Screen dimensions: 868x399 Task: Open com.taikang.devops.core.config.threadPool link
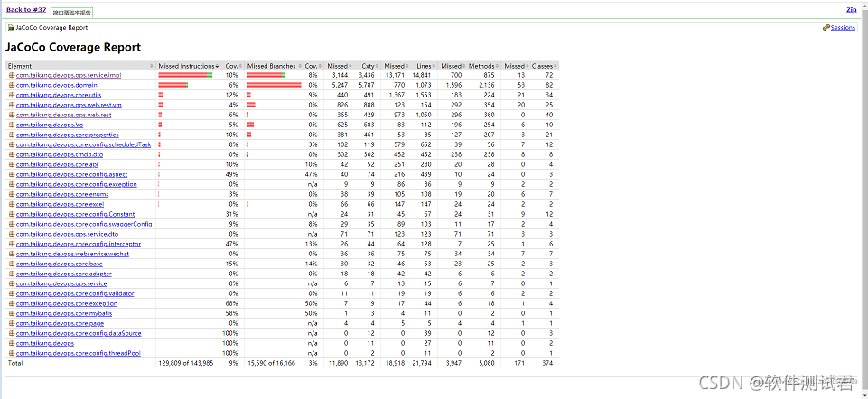pyautogui.click(x=78, y=353)
